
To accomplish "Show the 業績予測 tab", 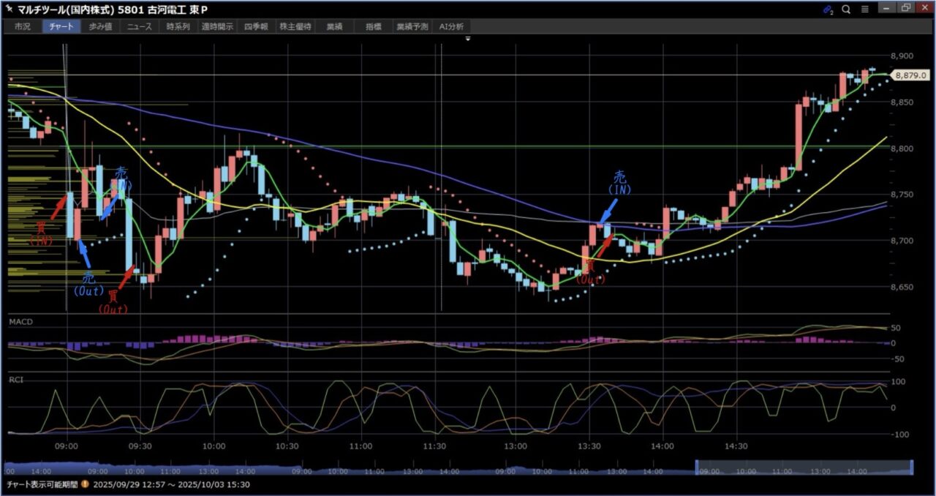I will [412, 26].
